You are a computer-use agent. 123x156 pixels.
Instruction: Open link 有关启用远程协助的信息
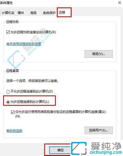tap(24, 44)
